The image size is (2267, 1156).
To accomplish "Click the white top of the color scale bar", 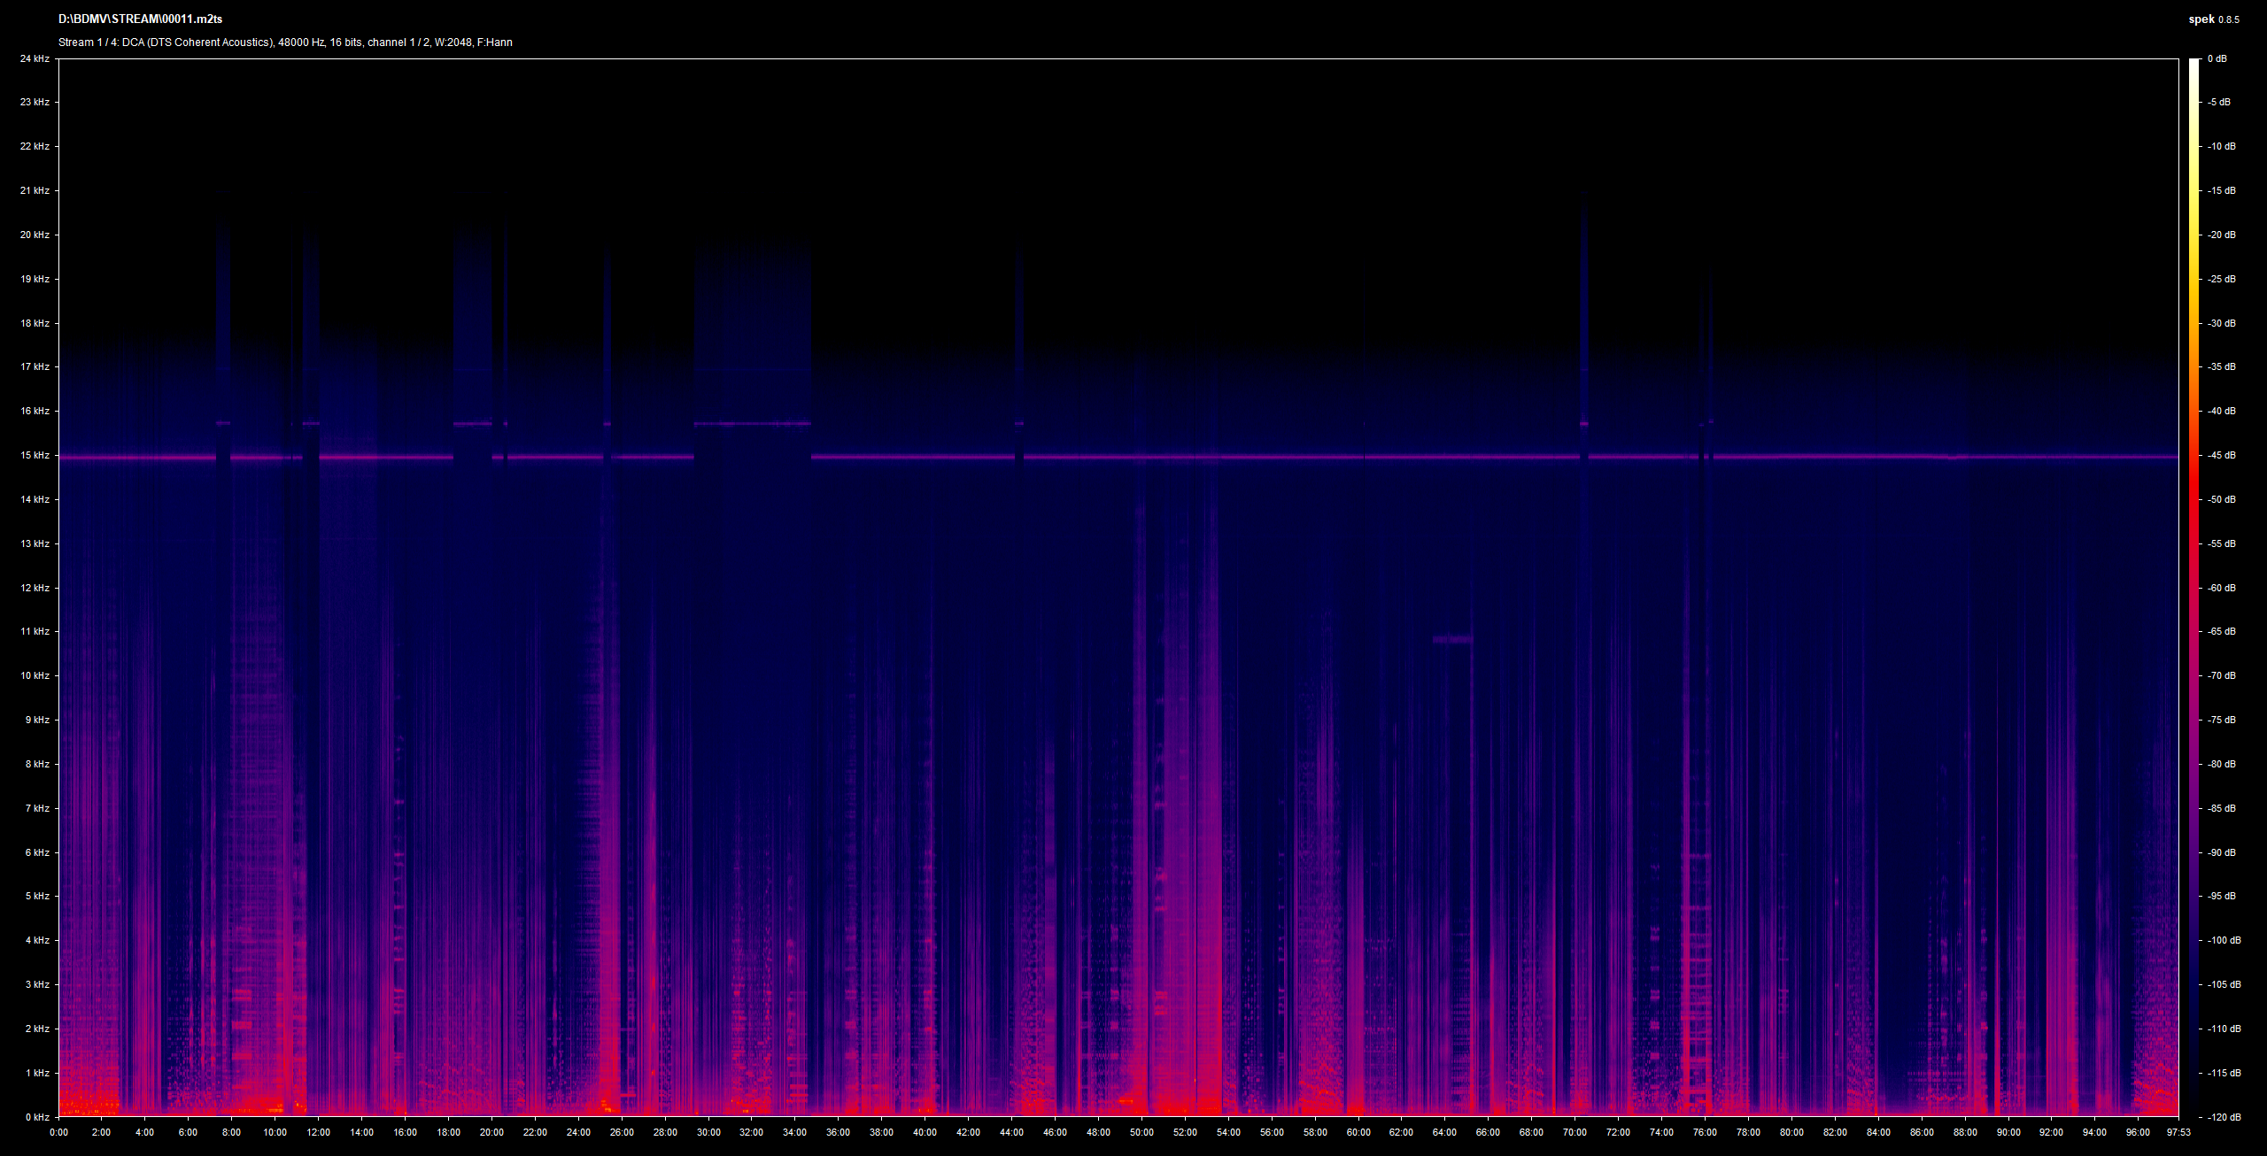I will (2193, 64).
